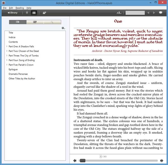This screenshot has height=165, width=168.
Task: Open the File menu
Action: tap(4, 8)
